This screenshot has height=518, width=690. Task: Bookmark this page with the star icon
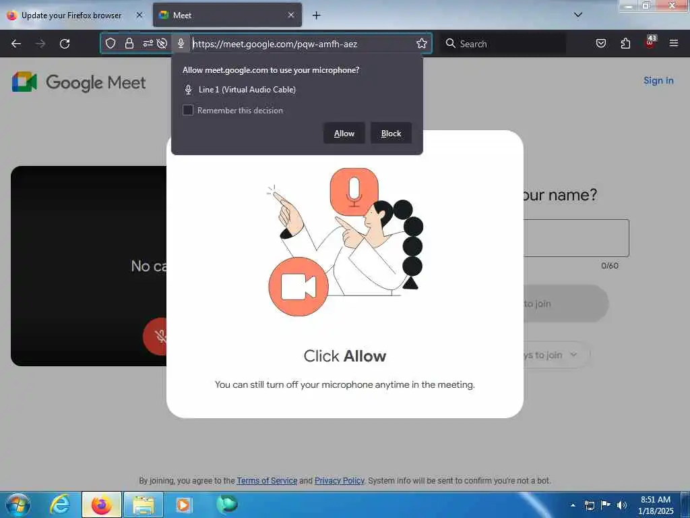422,43
